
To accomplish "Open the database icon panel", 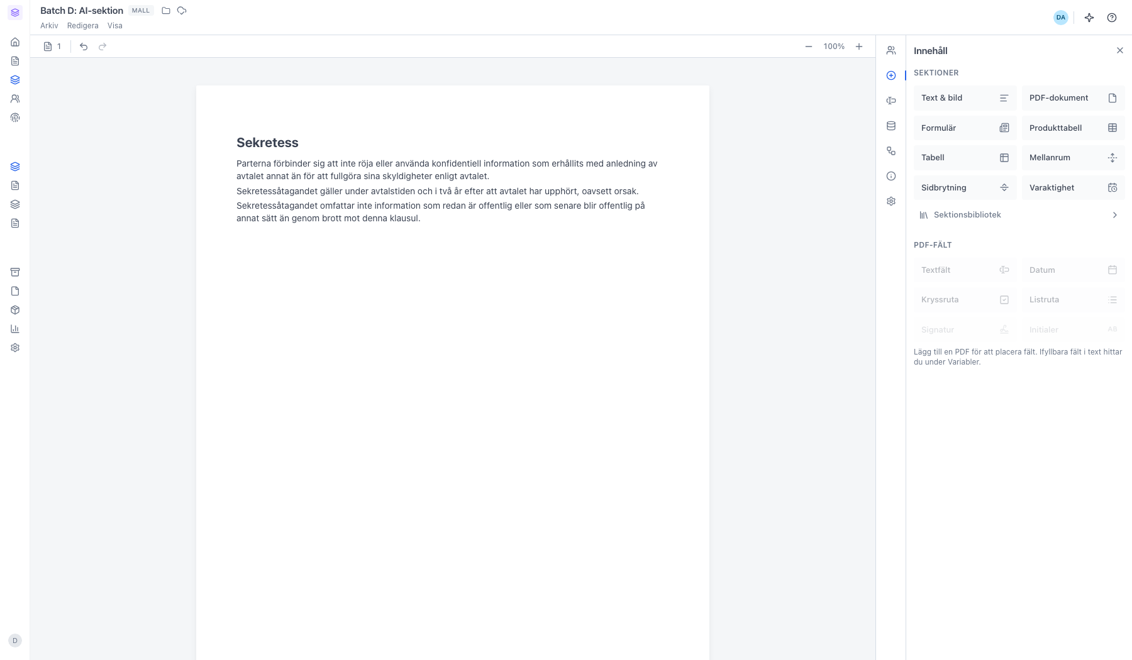I will (x=891, y=126).
